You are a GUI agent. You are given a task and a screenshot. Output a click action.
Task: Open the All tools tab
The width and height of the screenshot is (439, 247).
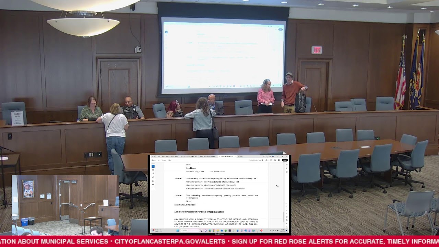click(153, 160)
